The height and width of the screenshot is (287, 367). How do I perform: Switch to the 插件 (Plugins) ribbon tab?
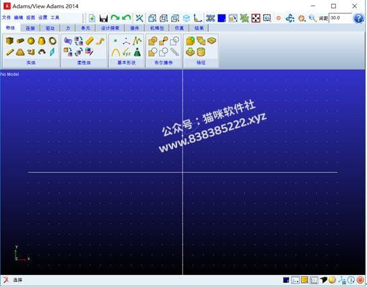[x=135, y=28]
